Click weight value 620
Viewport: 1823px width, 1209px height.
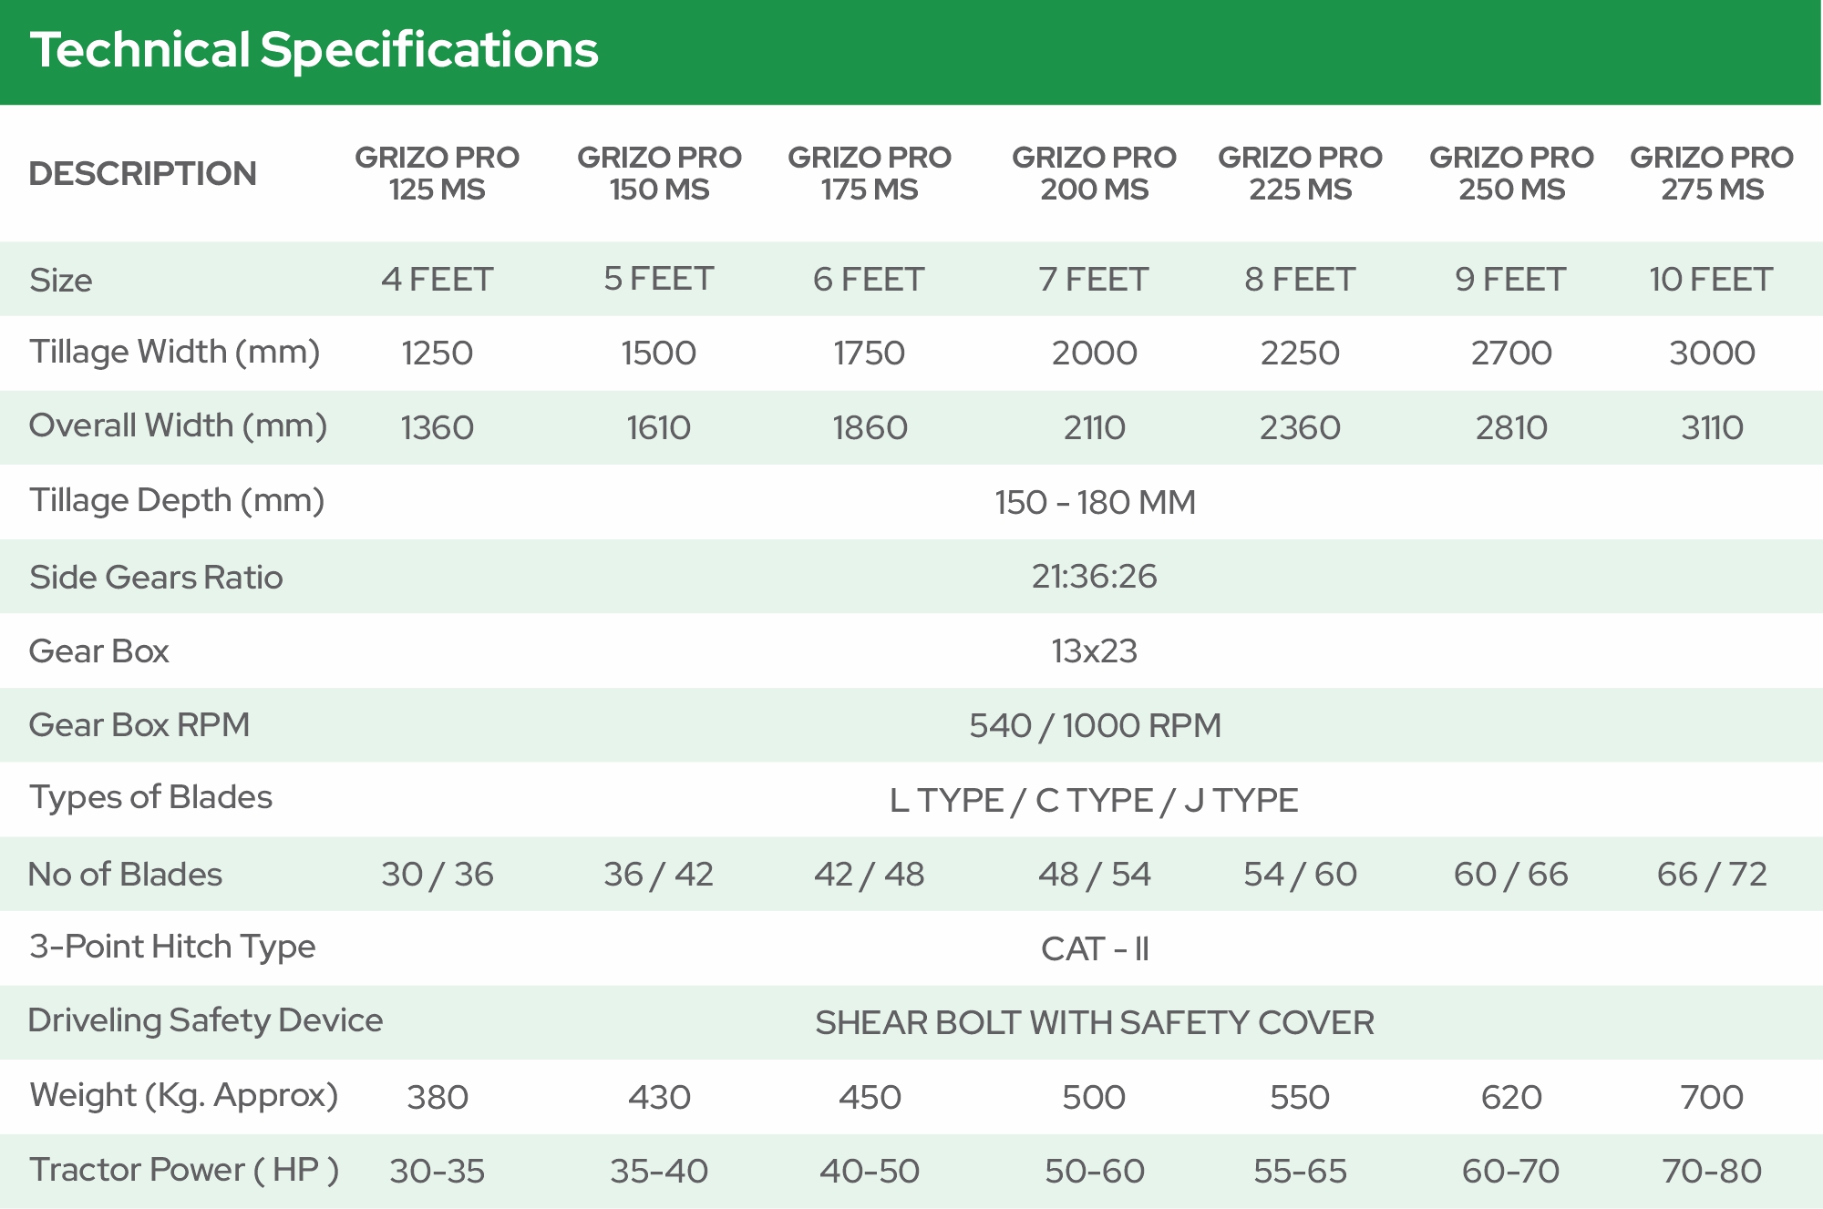(x=1511, y=1097)
